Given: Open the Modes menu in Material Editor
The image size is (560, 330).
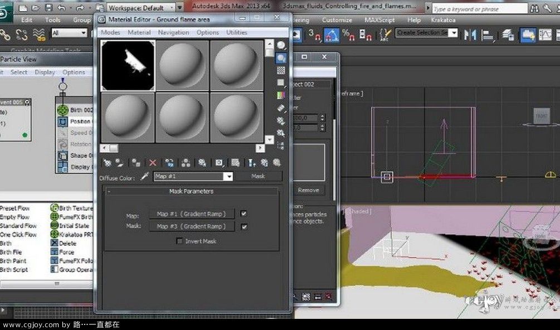Looking at the screenshot, I should [110, 32].
